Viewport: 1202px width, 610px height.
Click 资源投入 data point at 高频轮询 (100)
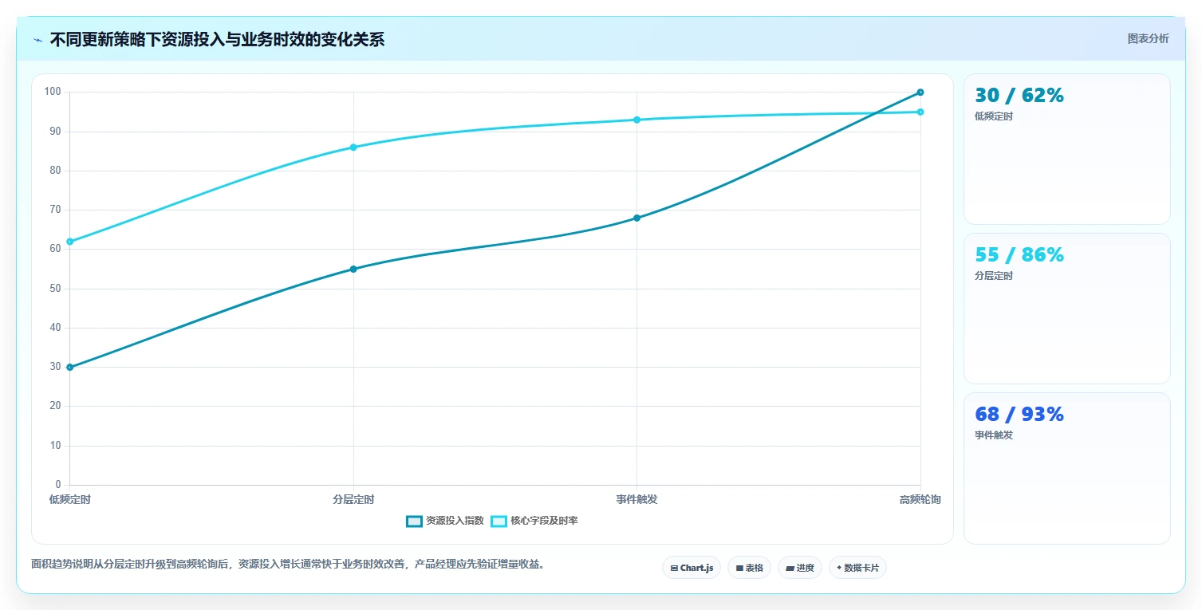[920, 92]
